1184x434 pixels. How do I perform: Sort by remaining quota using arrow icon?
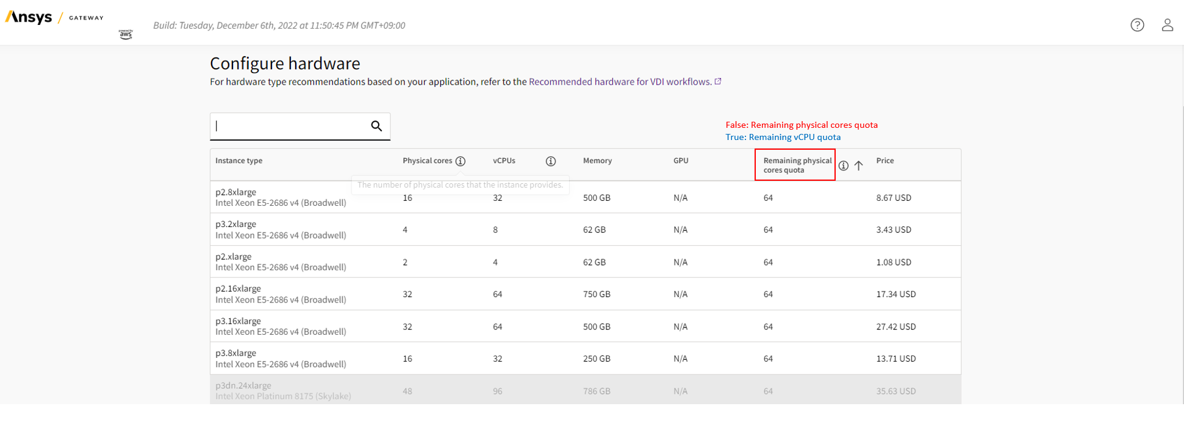858,166
